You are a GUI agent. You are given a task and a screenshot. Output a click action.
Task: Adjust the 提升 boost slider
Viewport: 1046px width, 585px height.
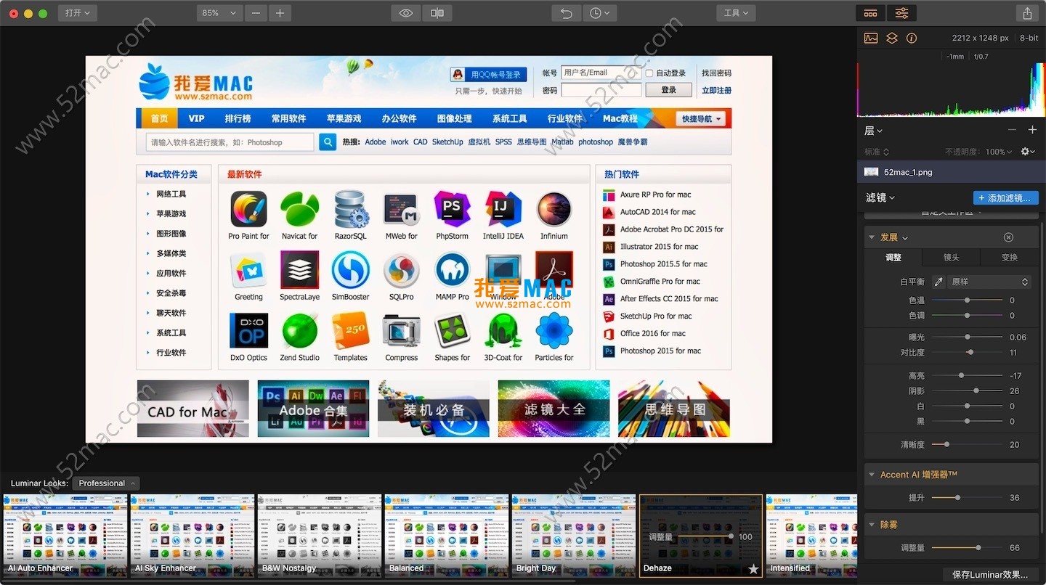point(967,497)
